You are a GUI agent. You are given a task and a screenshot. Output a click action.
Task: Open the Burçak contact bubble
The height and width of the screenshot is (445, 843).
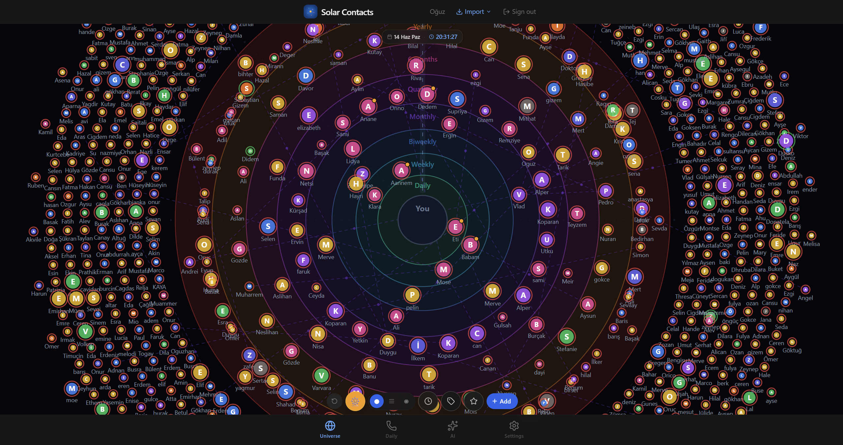pos(536,324)
